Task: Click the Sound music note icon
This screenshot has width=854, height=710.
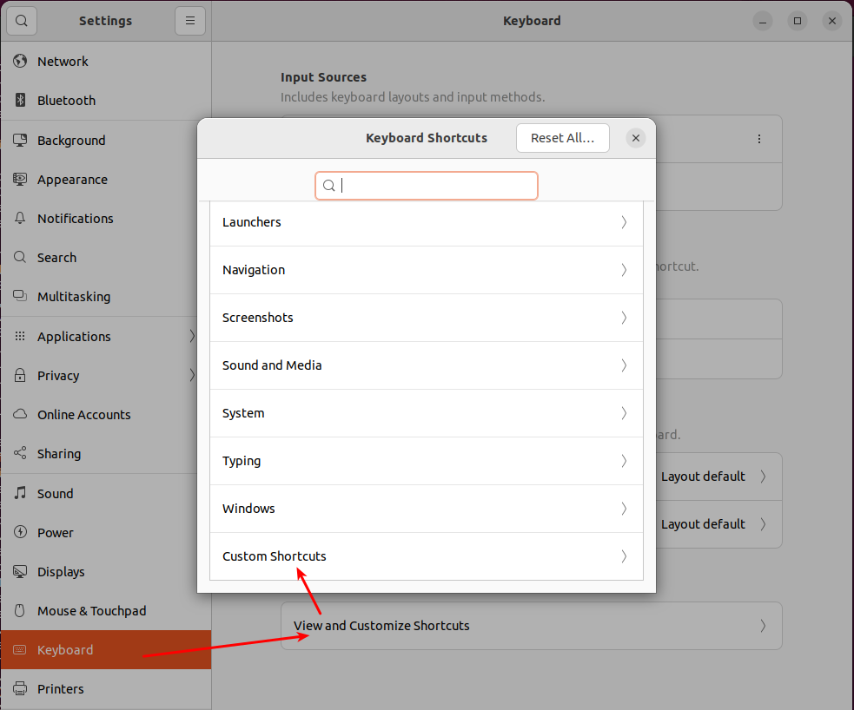Action: [x=21, y=494]
